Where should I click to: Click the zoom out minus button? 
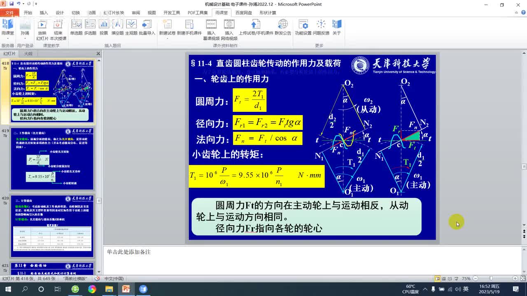[475, 278]
